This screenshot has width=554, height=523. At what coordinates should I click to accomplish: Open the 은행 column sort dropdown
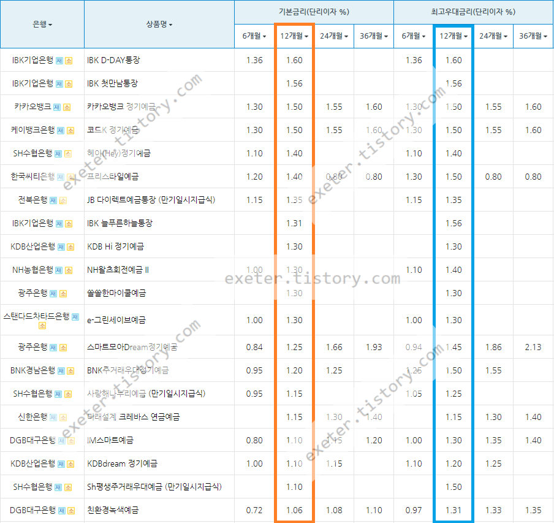click(x=42, y=25)
